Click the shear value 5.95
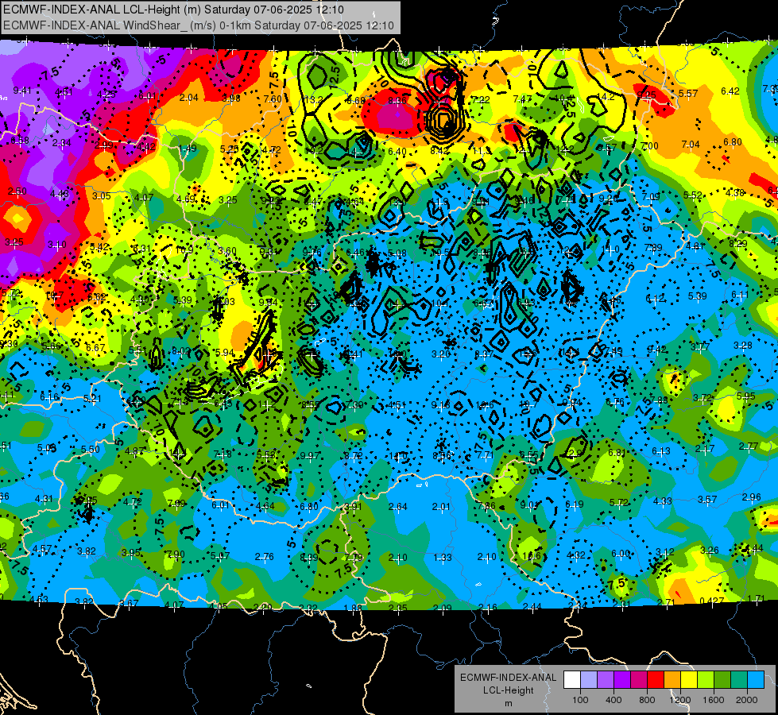This screenshot has height=715, width=778. click(745, 396)
